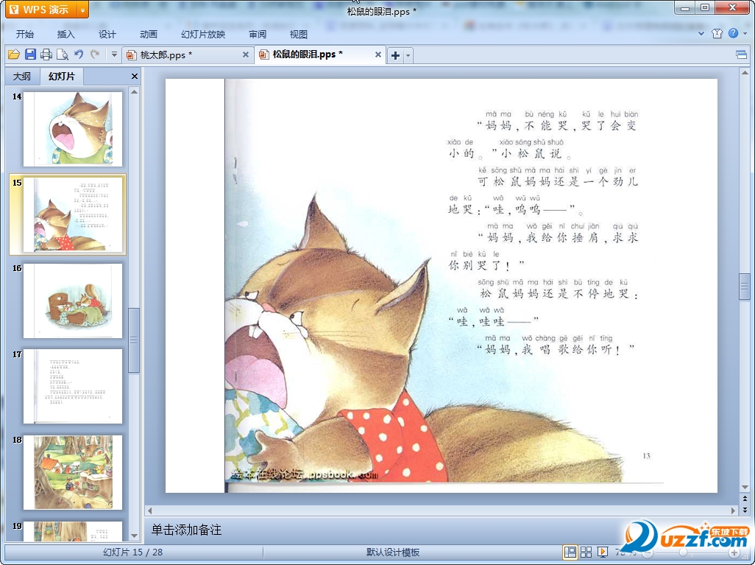Image resolution: width=755 pixels, height=565 pixels.
Task: Click the zoom slider handle
Action: [x=684, y=552]
